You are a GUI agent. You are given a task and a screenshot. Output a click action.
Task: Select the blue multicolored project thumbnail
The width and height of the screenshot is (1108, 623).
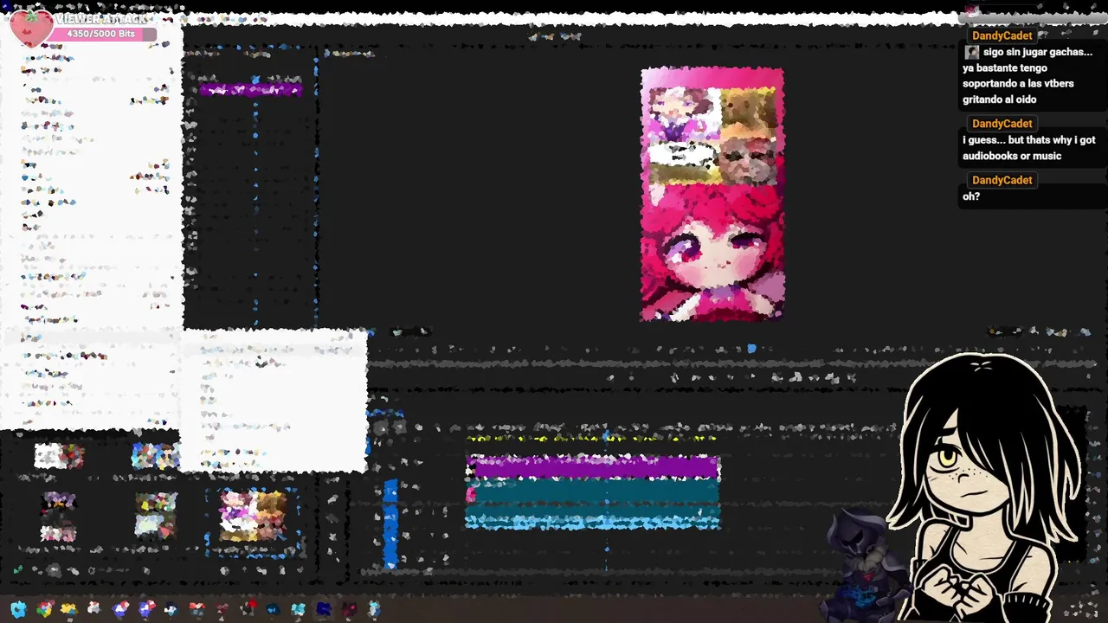156,456
